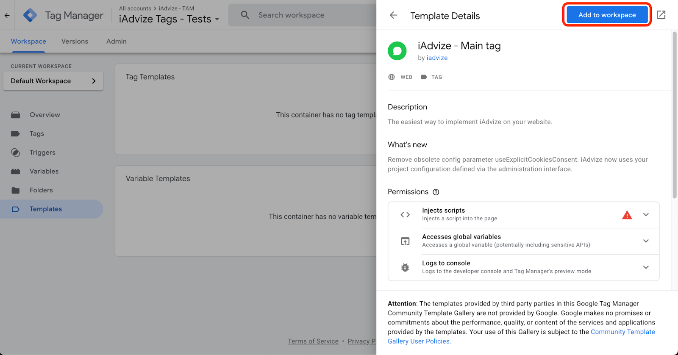Click the Permissions help question mark icon

point(436,192)
